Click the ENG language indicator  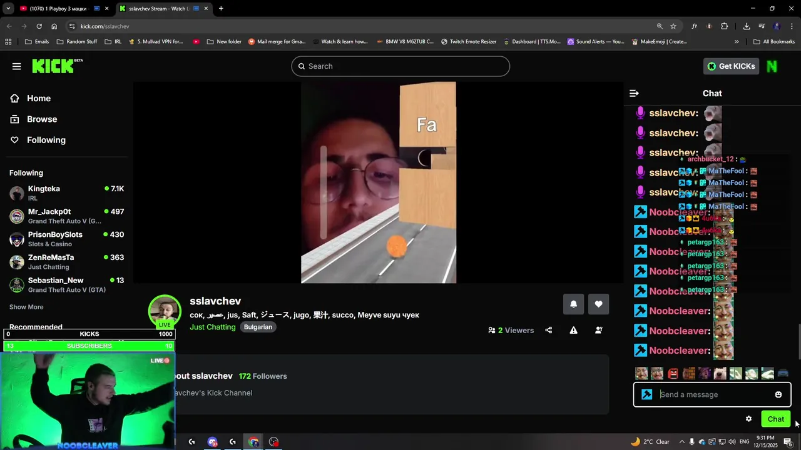pos(744,442)
